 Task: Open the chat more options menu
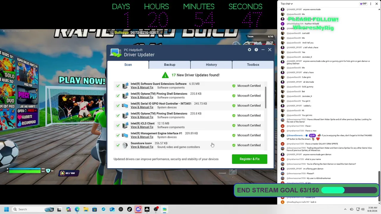(x=371, y=4)
